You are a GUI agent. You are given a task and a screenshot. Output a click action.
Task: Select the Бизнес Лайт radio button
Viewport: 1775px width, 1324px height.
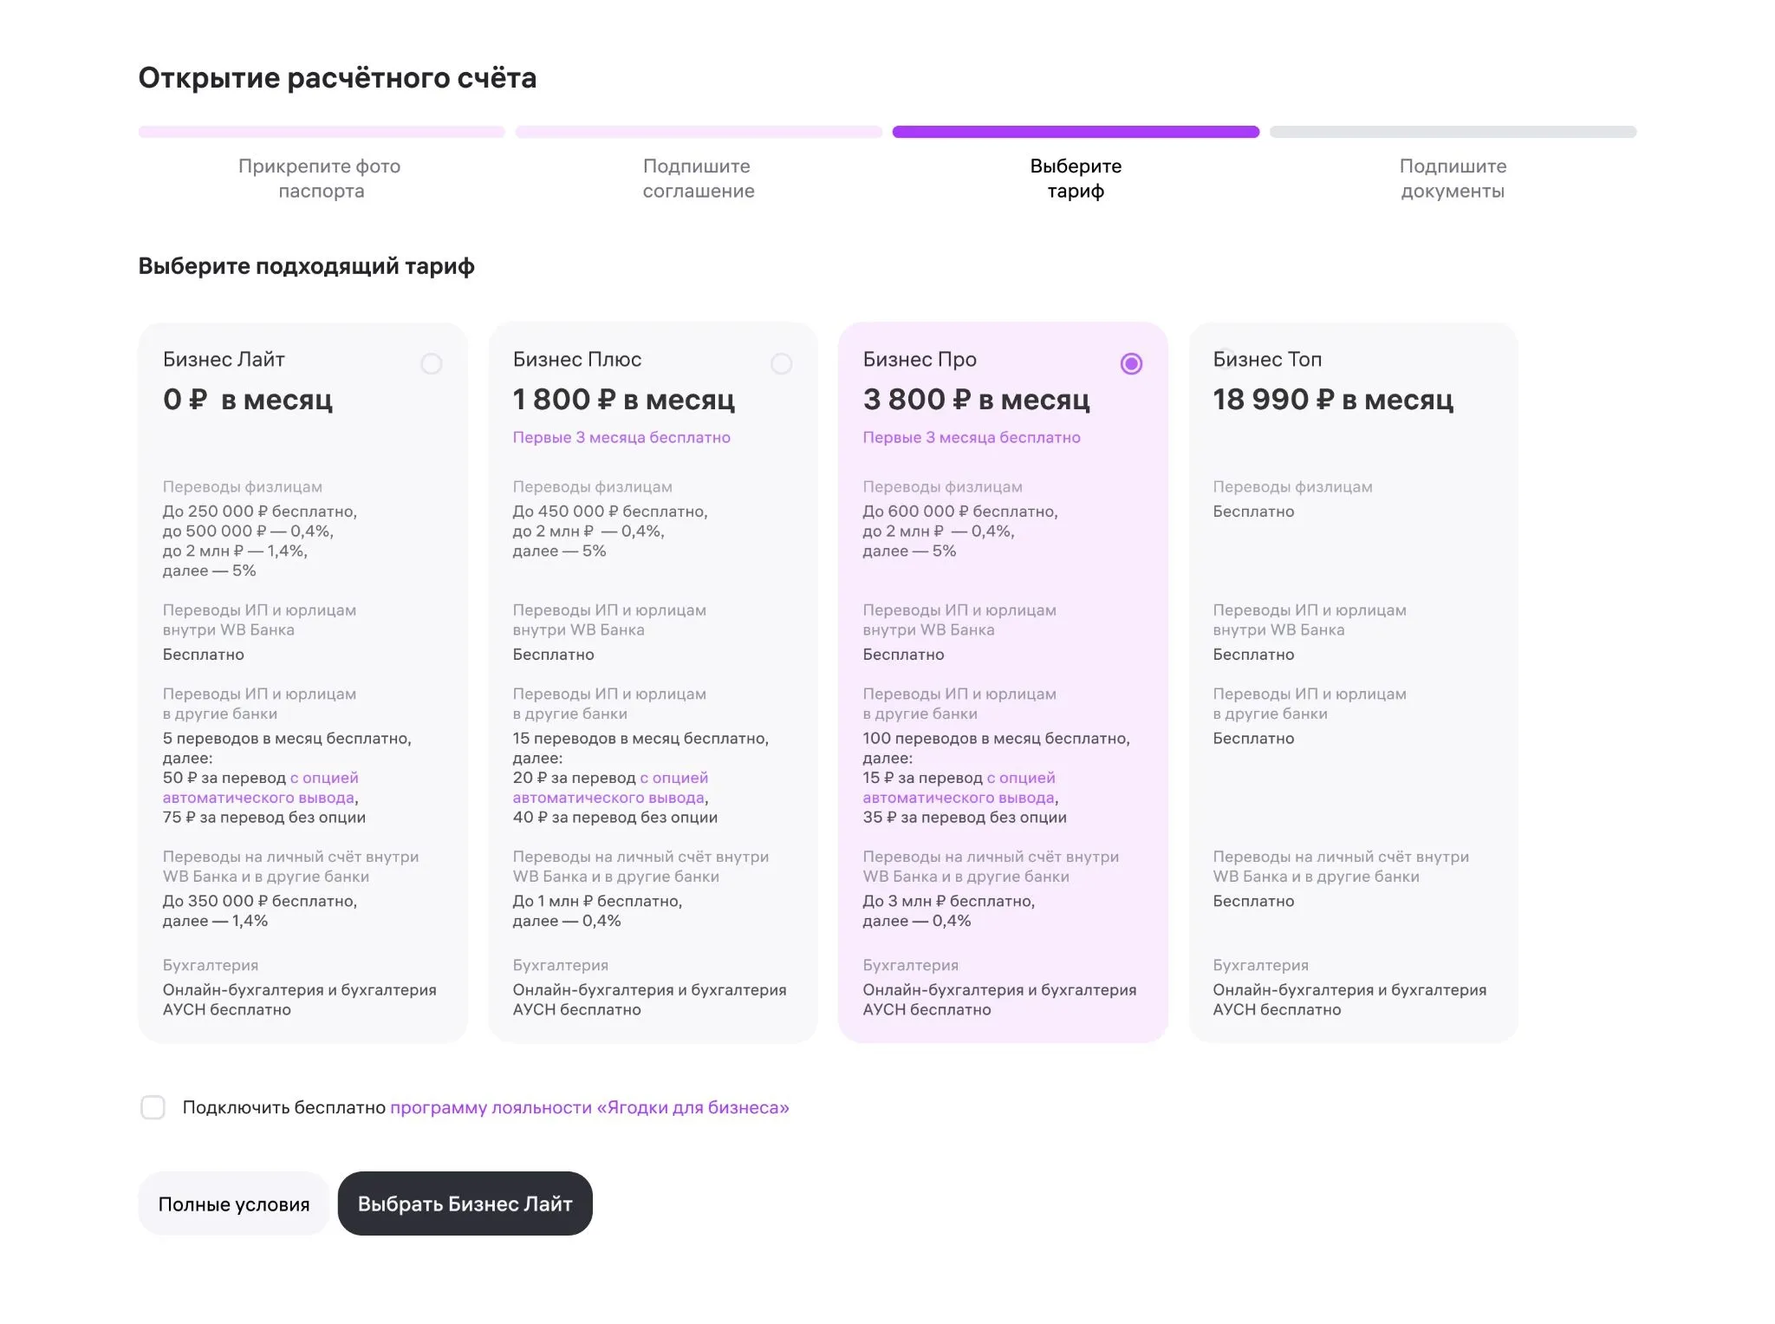coord(431,363)
